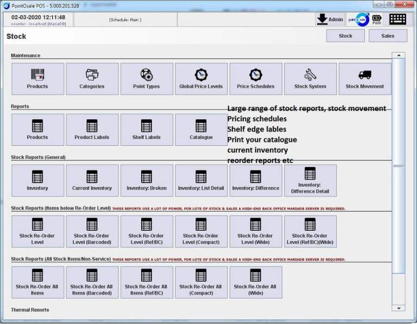Click the scrollbar up arrow

[x=399, y=55]
